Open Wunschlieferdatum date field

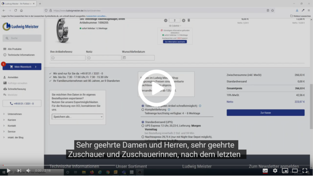click(138, 58)
